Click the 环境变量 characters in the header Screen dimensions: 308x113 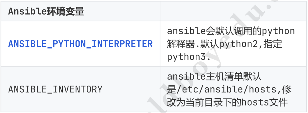(x=66, y=11)
